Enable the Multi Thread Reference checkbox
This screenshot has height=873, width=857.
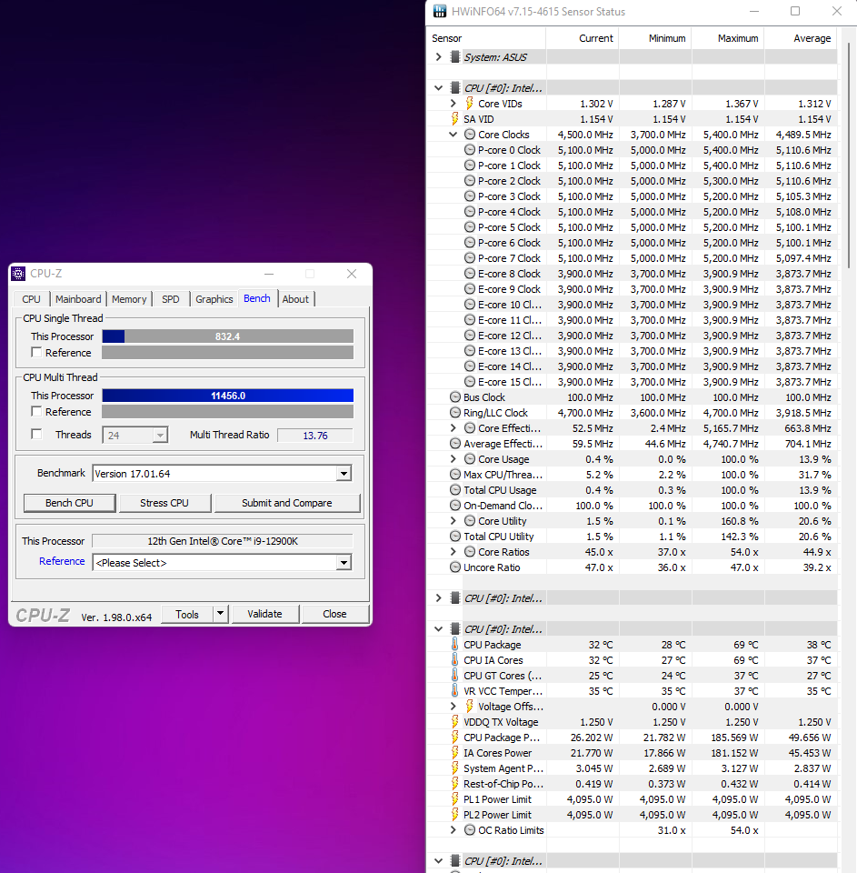point(36,411)
